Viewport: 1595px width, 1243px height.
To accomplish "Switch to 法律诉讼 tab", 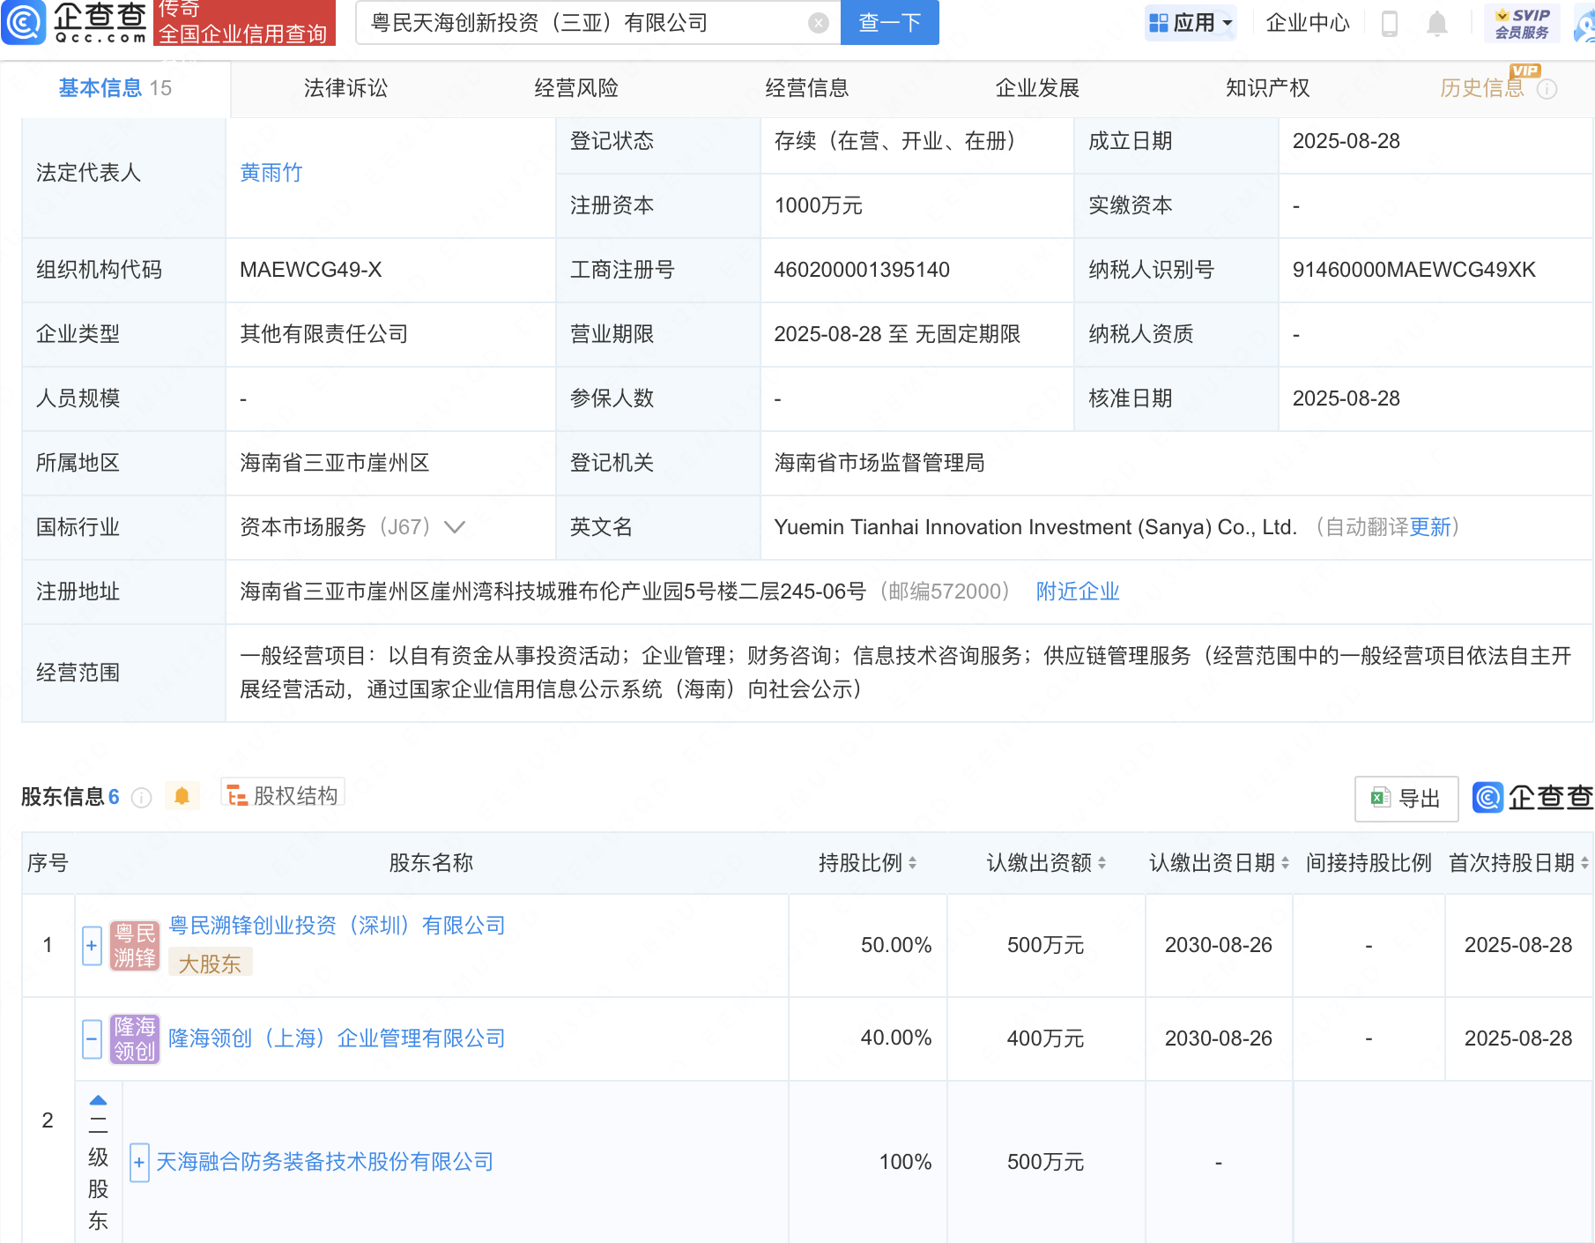I will coord(345,88).
